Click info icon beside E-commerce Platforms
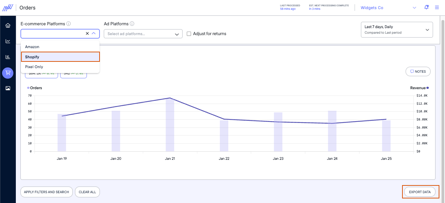445x203 pixels. (69, 24)
